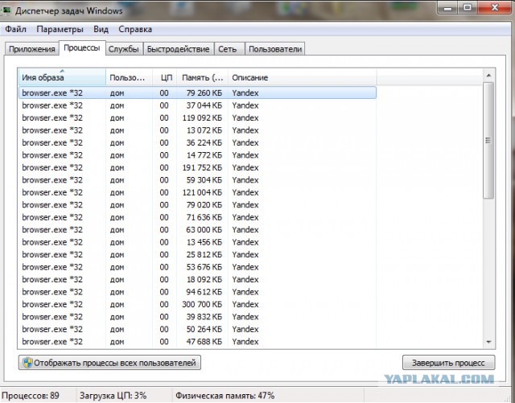Select the process using 13 072 КБ
This screenshot has width=515, height=403.
(197, 130)
